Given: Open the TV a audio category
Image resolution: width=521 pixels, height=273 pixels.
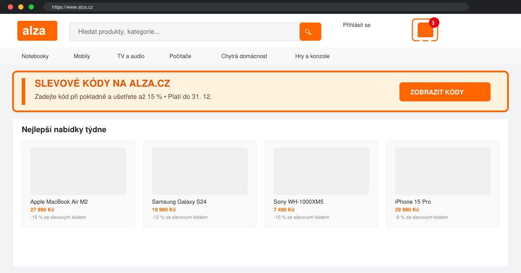Looking at the screenshot, I should pos(131,56).
